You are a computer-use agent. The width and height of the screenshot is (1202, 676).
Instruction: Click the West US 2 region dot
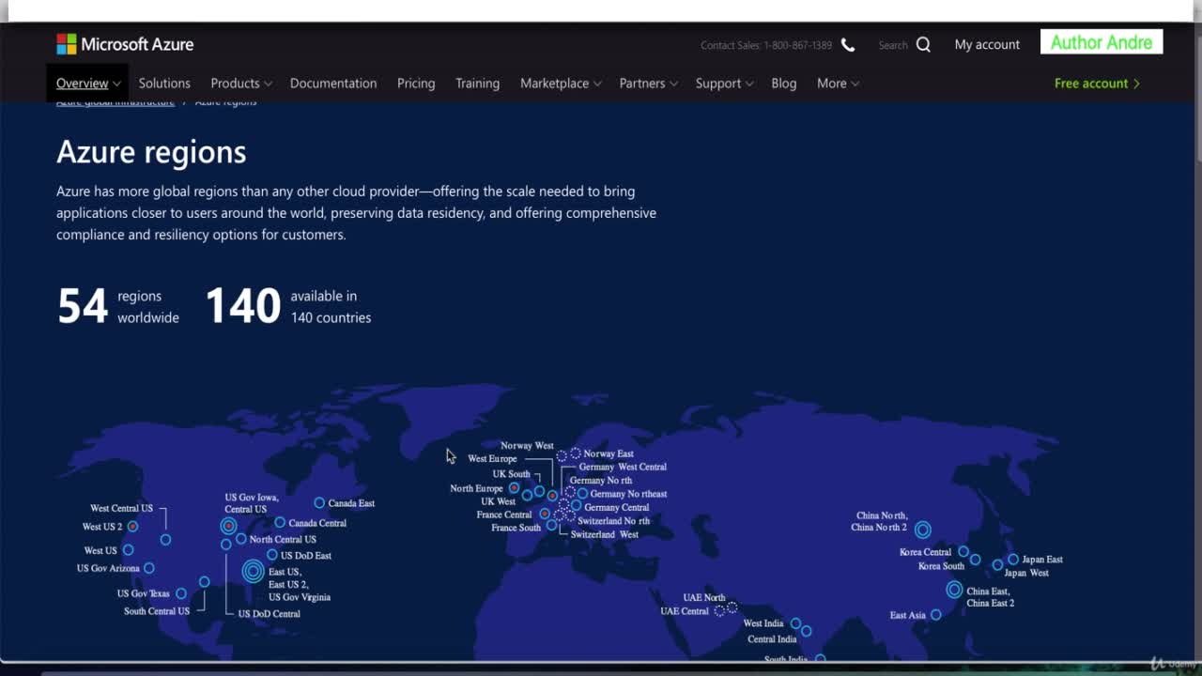point(132,527)
